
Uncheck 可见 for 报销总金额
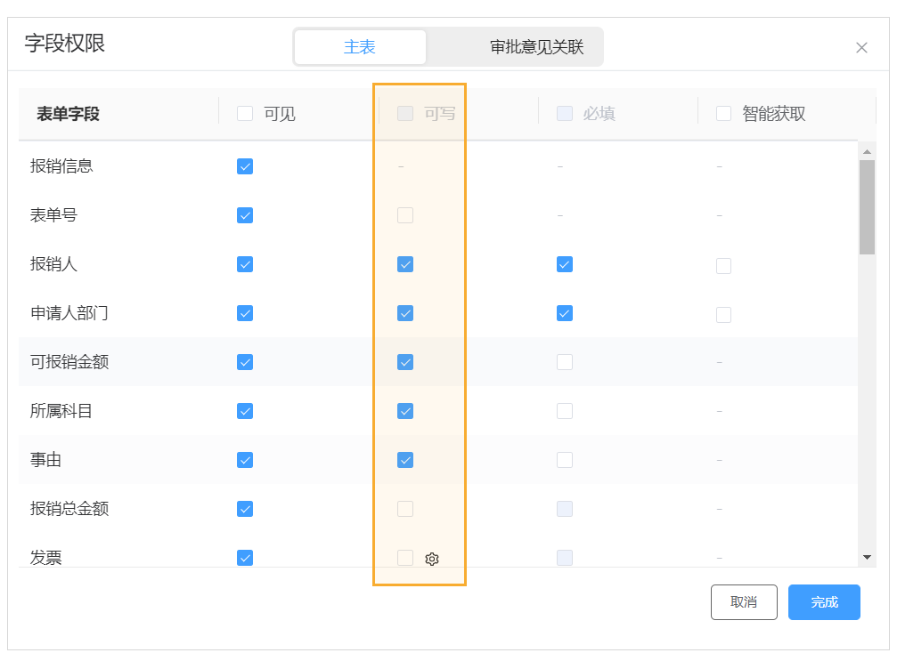245,509
